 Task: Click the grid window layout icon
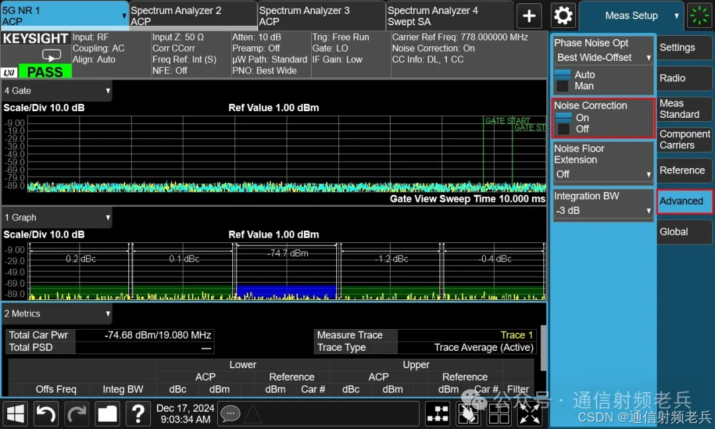pyautogui.click(x=499, y=414)
